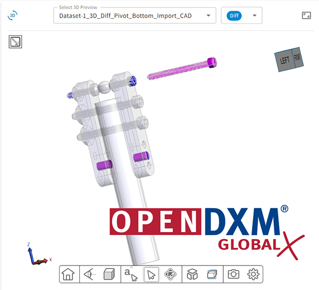Click the magenta long bolt in the viewer
This screenshot has height=290, width=319.
click(x=182, y=69)
